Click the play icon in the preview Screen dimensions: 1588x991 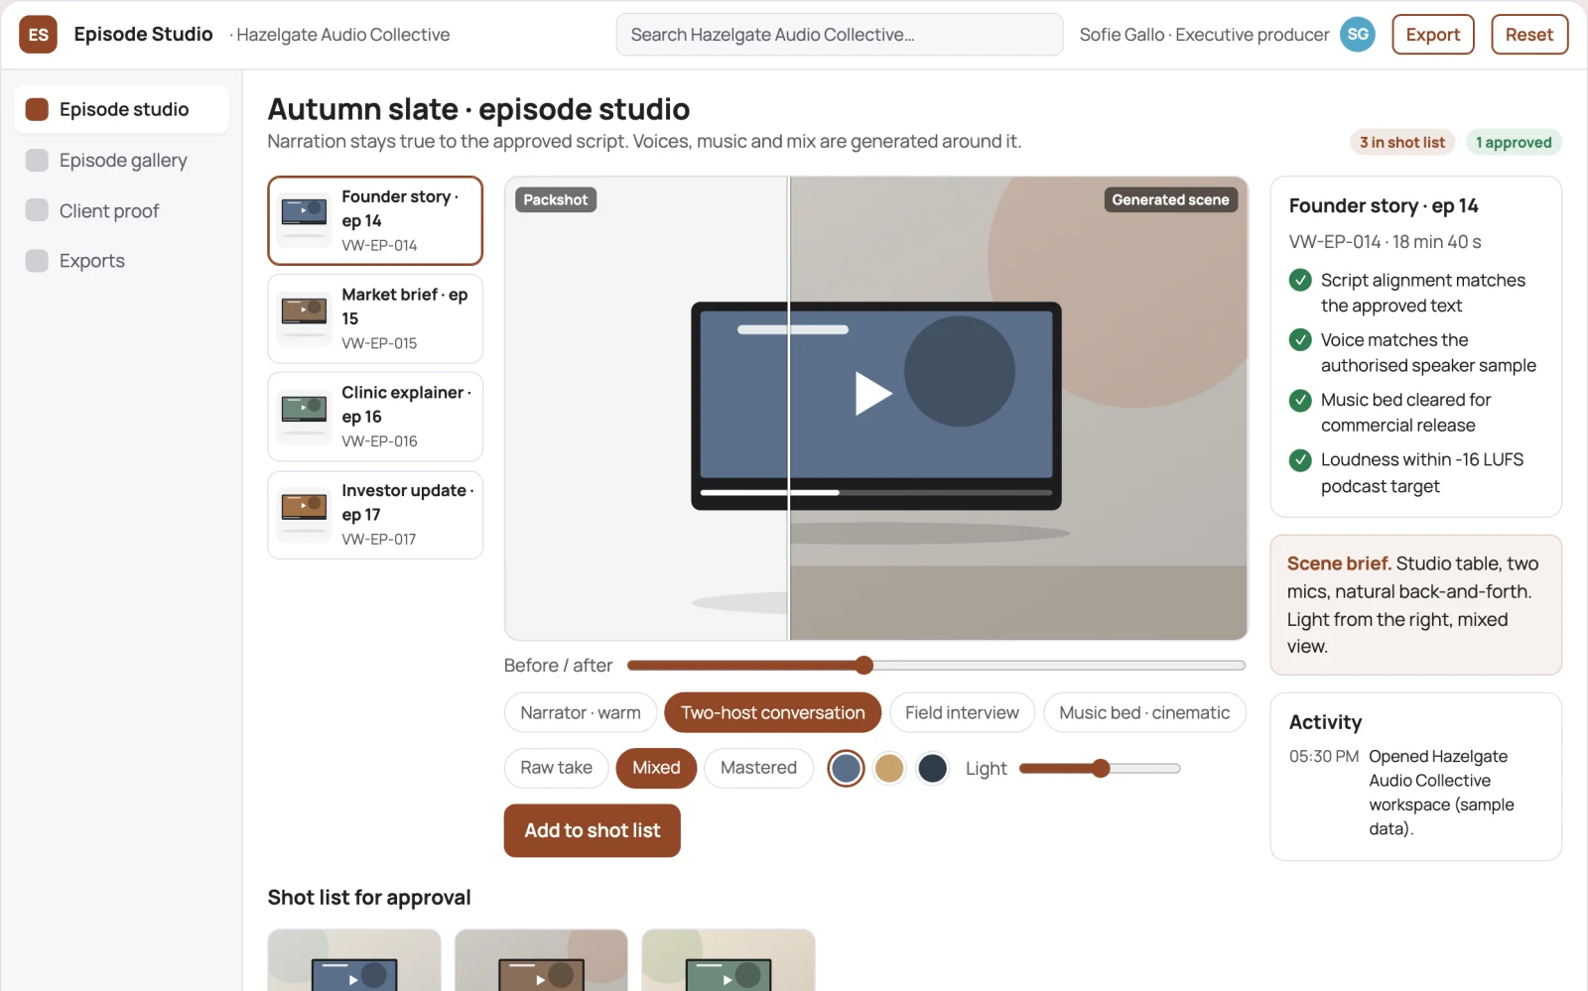click(872, 393)
